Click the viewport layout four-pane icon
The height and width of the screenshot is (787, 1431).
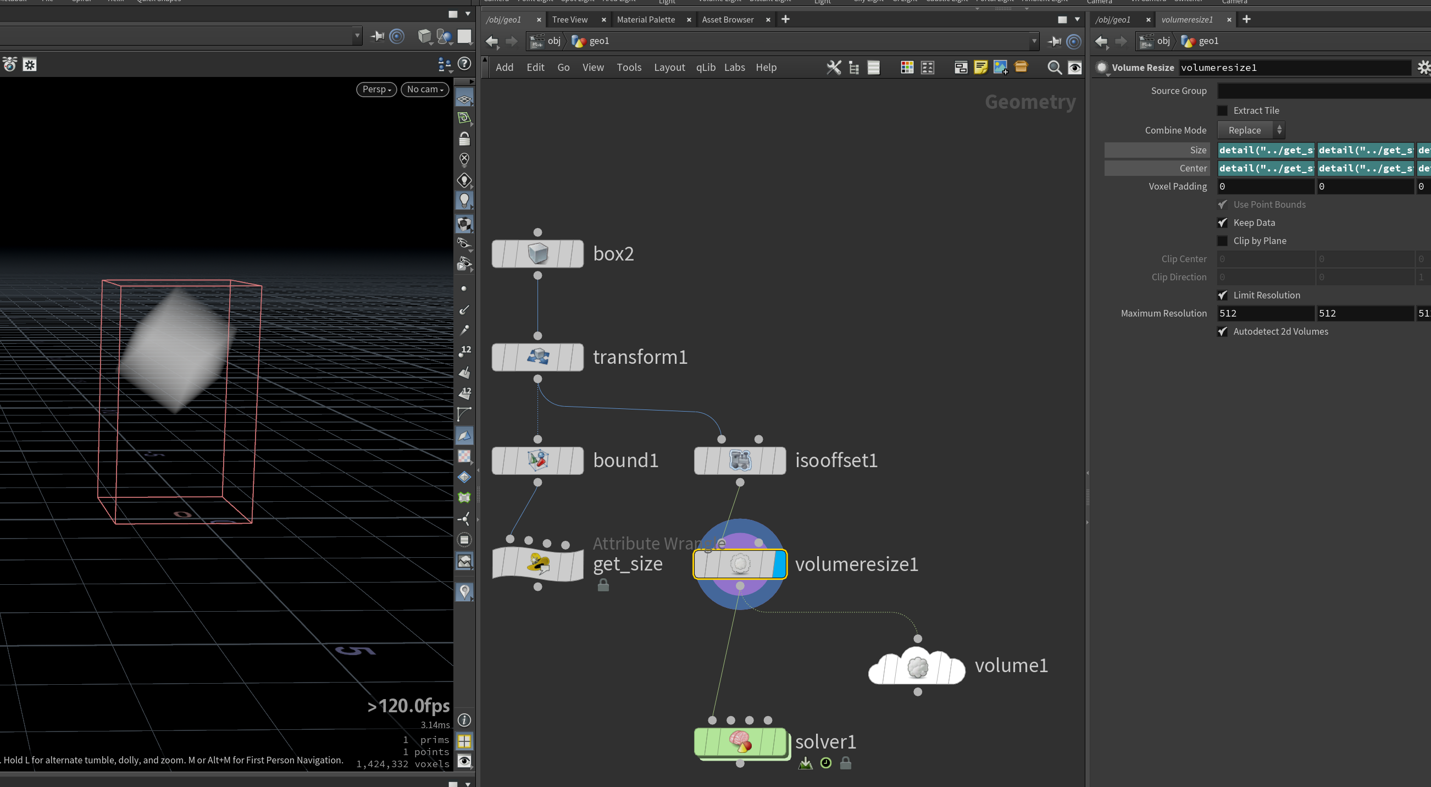[464, 741]
